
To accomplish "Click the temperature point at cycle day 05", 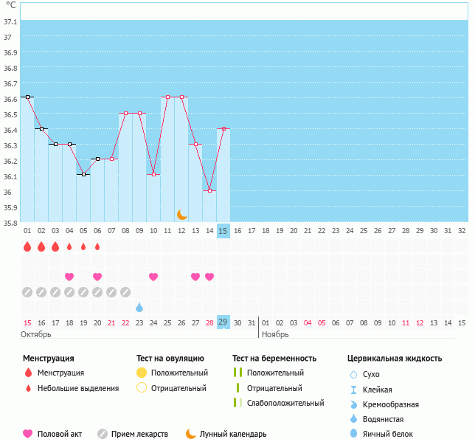I will click(x=83, y=175).
